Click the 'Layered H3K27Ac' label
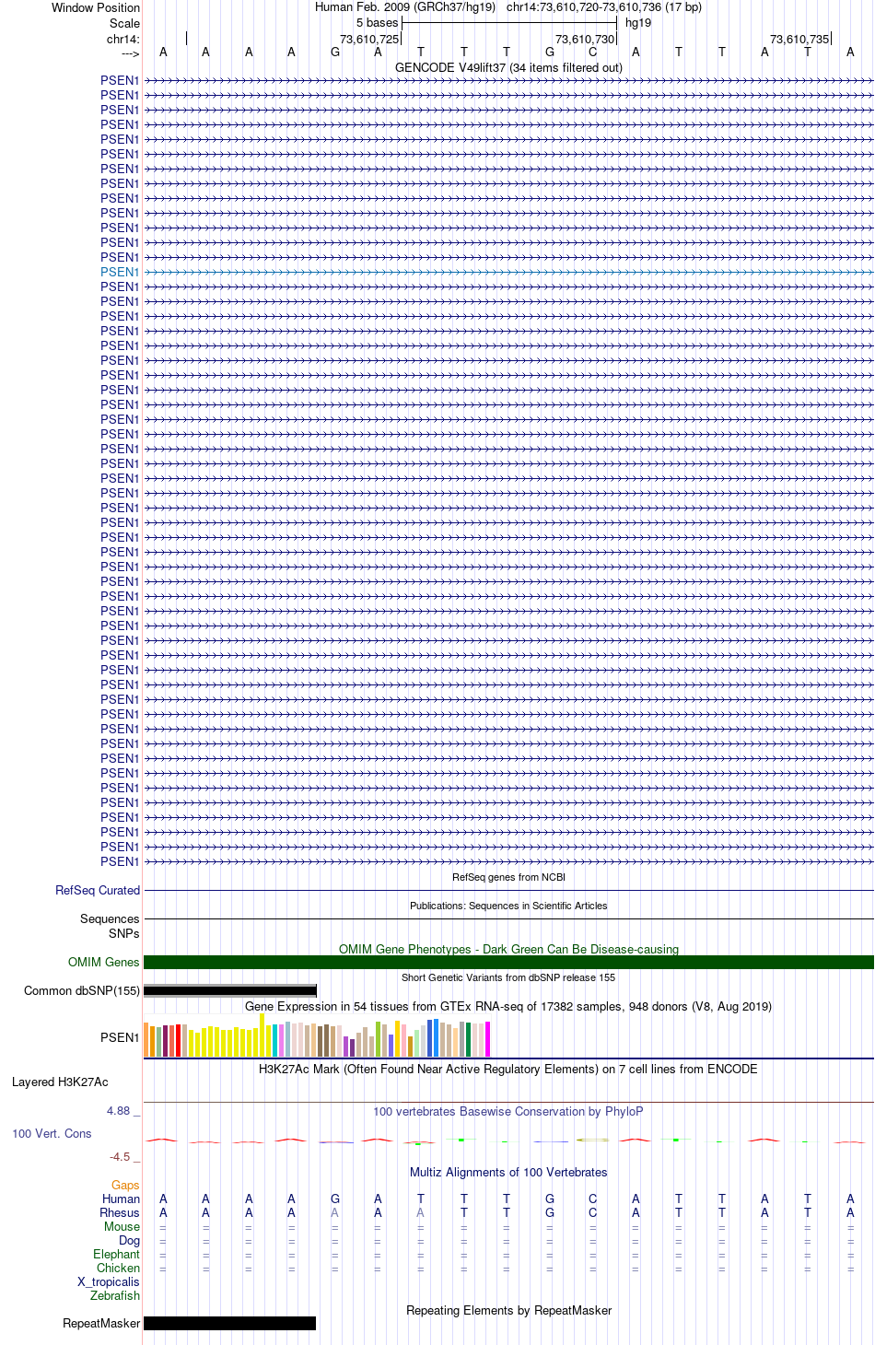Viewport: 875px width, 1345px height. coord(60,1082)
